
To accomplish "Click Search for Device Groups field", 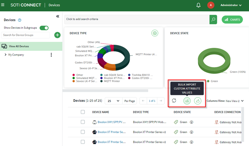I will coord(26,35).
